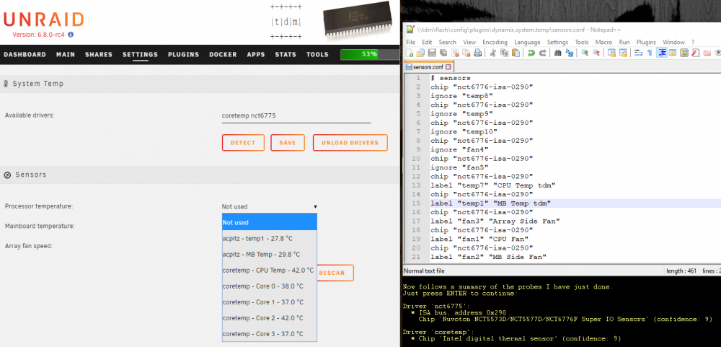Screen dimensions: 721x347
Task: Click the Available drivers input field
Action: coord(296,116)
